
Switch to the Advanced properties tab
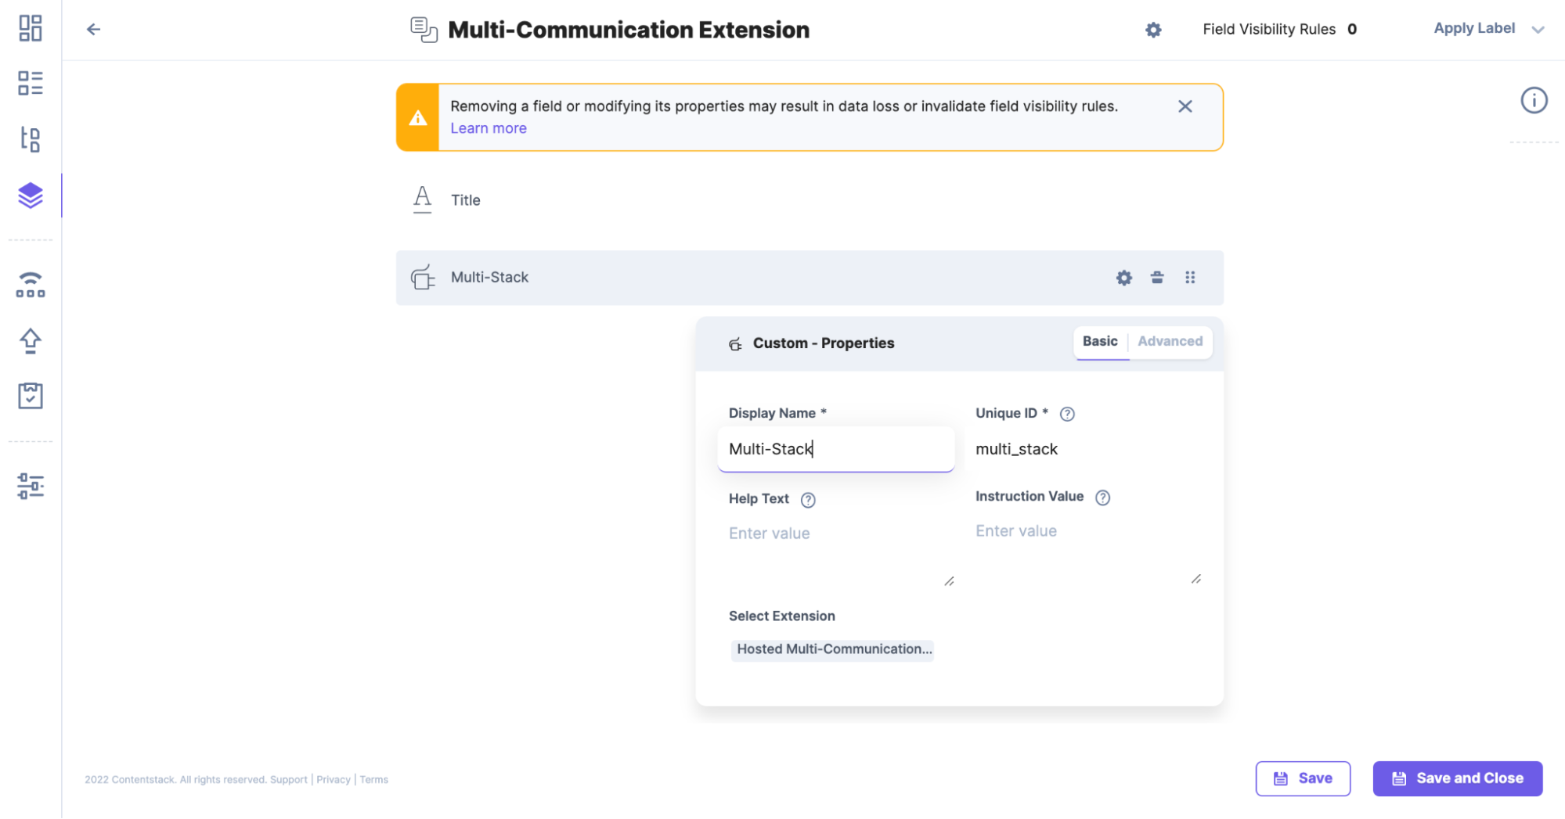tap(1170, 341)
